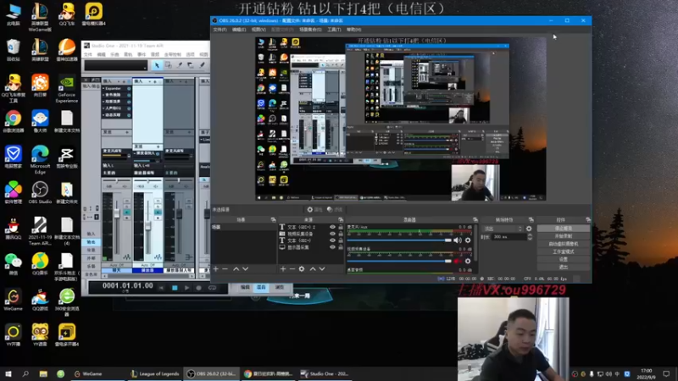Viewport: 678px width, 381px height.
Task: Click the transition properties gear icon in OBS
Action: (529, 229)
